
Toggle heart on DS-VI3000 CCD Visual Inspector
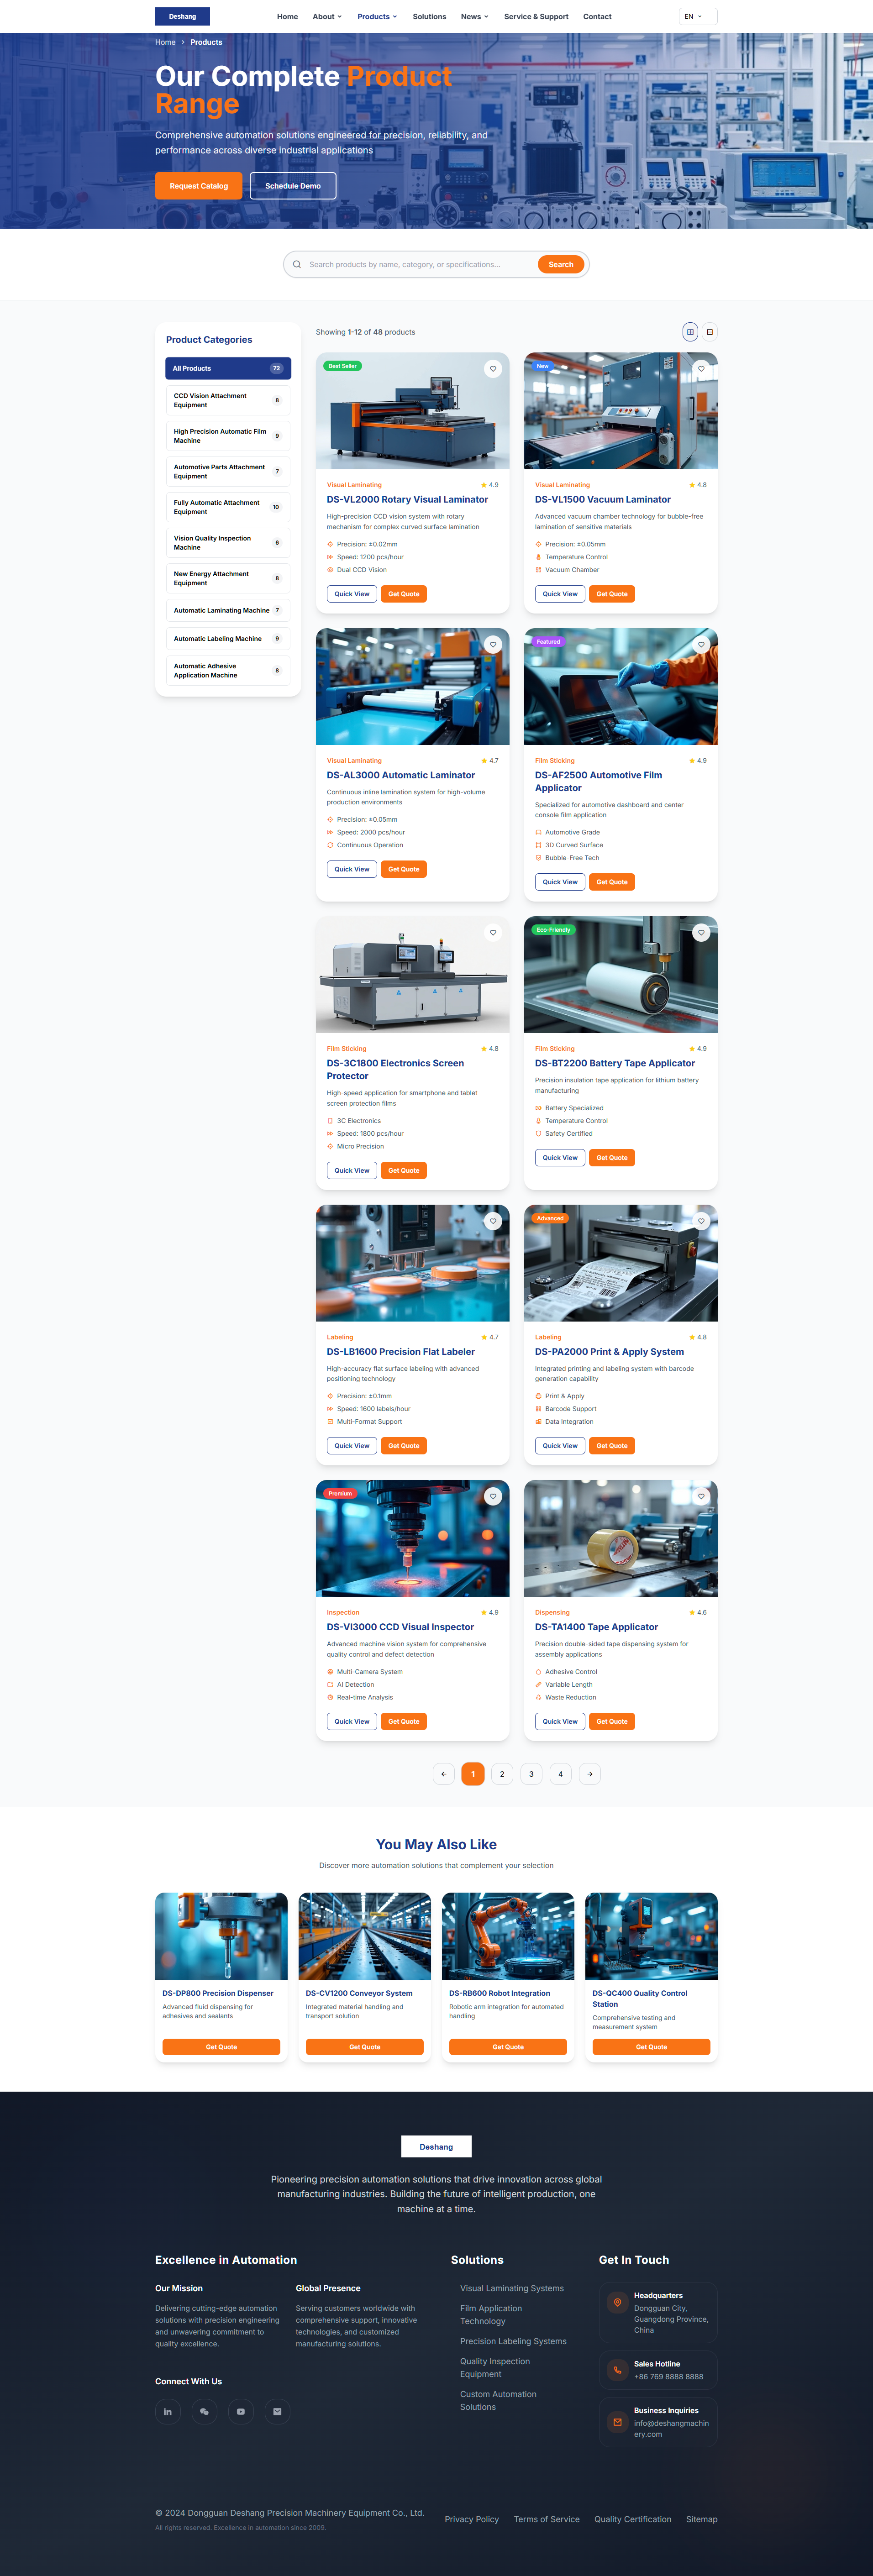pyautogui.click(x=492, y=1496)
